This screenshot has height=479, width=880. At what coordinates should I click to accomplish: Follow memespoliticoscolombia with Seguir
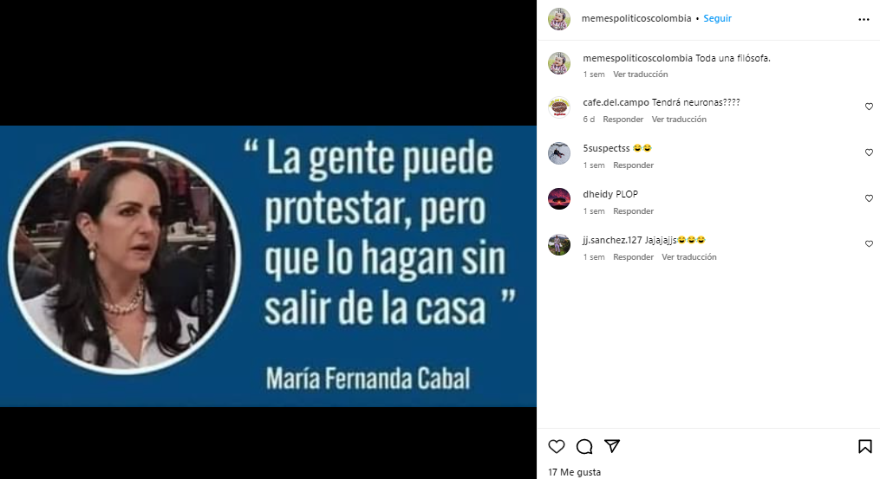tap(717, 18)
